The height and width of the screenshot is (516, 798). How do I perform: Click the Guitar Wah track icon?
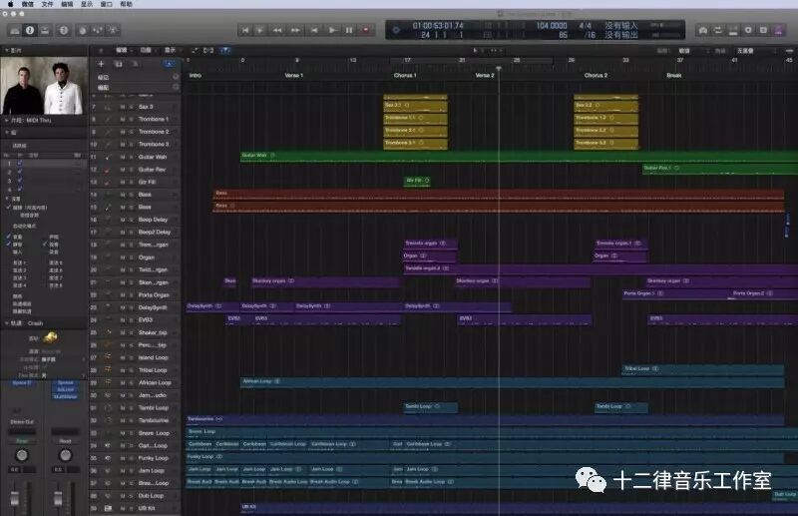(x=108, y=157)
